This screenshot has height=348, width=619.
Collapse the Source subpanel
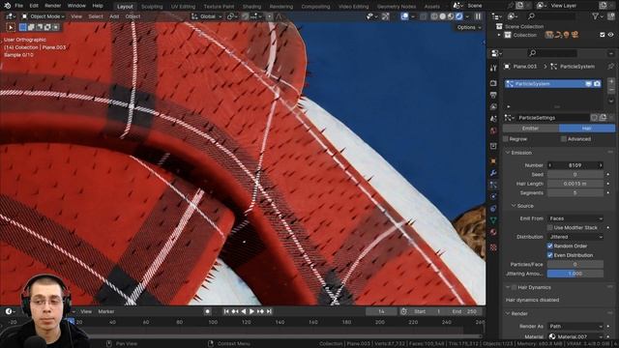[514, 206]
